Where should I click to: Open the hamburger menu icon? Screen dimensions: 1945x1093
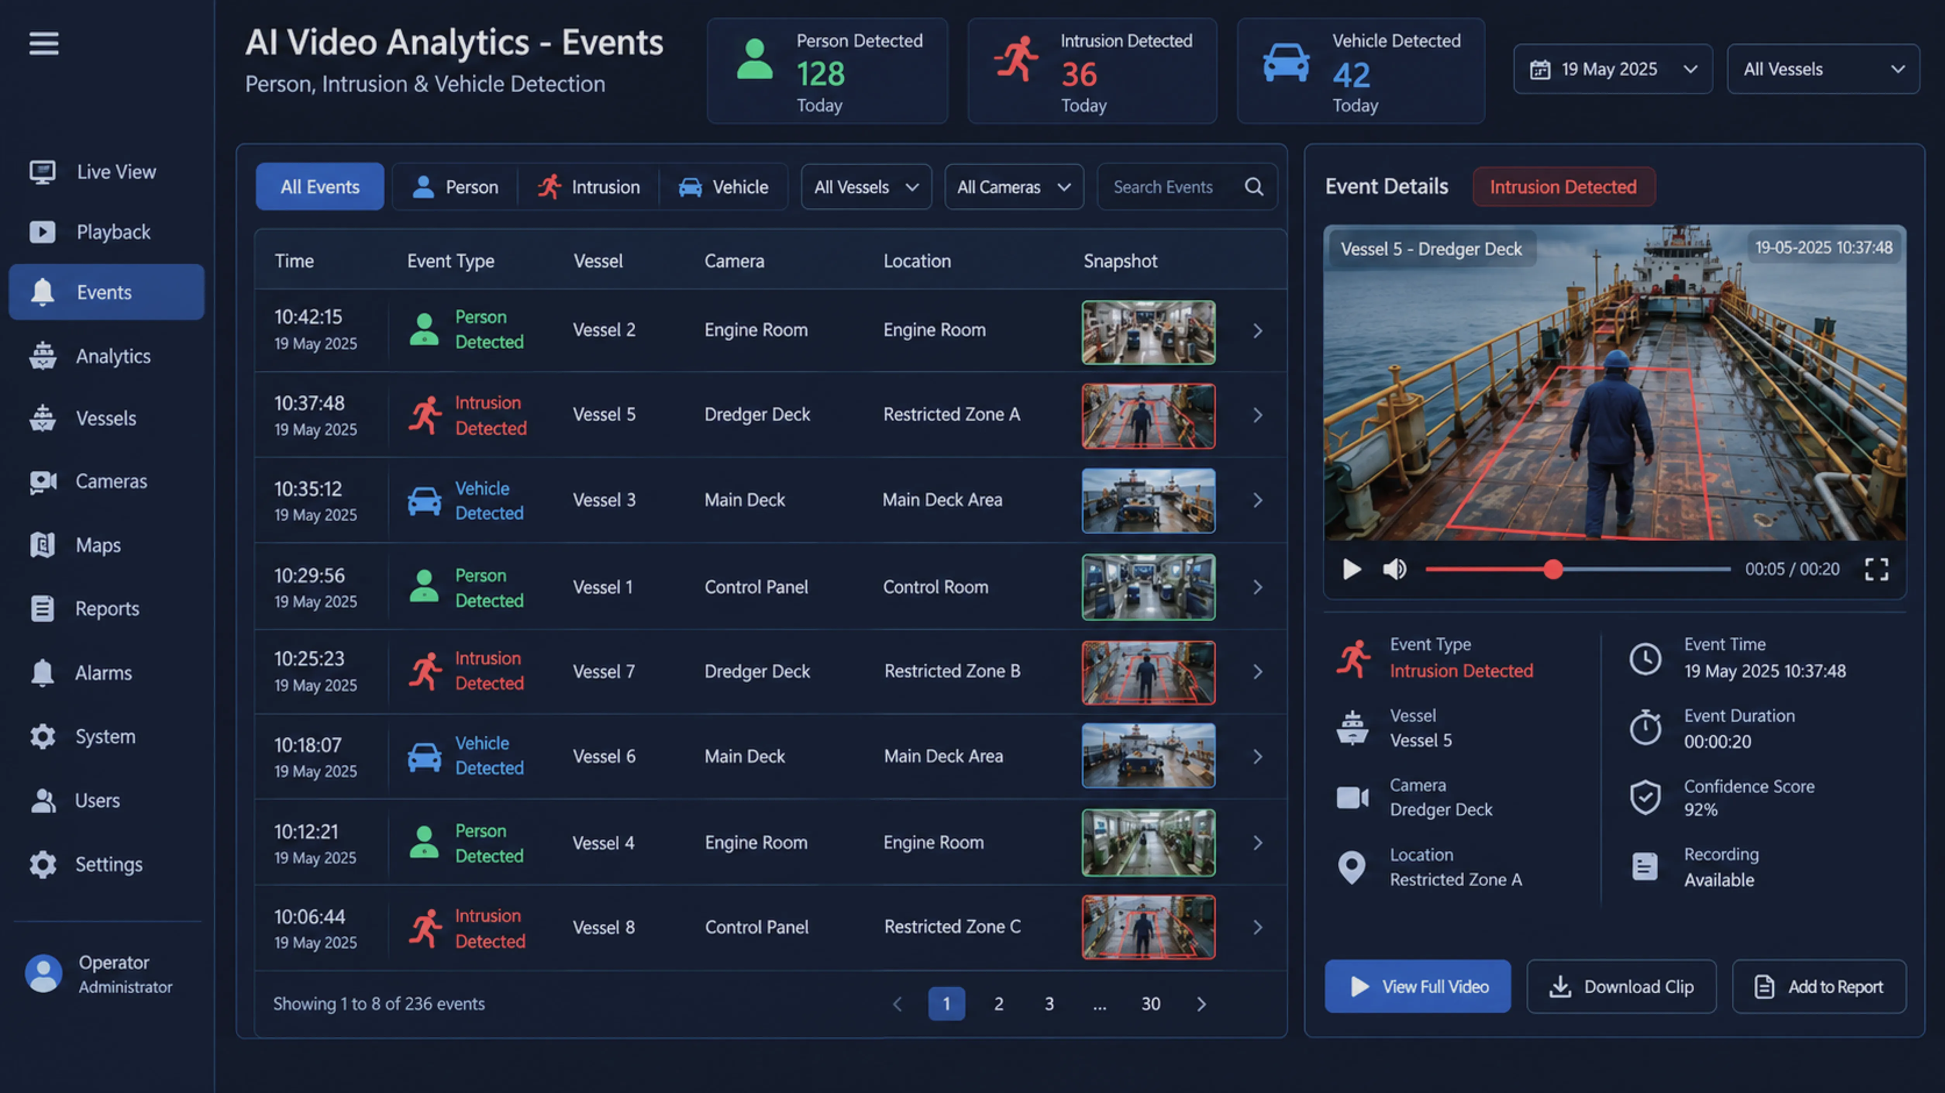[44, 43]
